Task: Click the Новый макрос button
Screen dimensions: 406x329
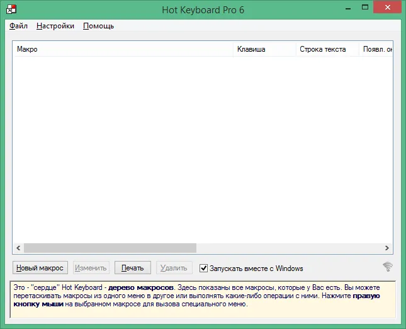Action: (x=40, y=268)
